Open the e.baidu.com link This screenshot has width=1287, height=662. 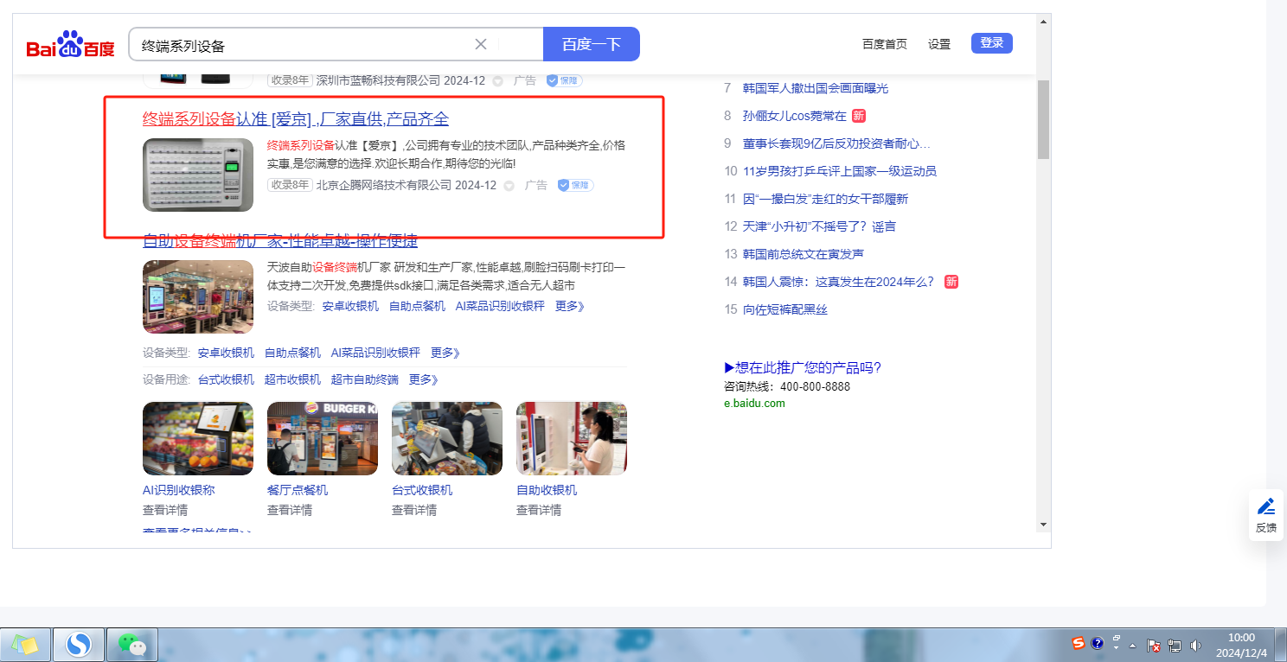tap(754, 403)
